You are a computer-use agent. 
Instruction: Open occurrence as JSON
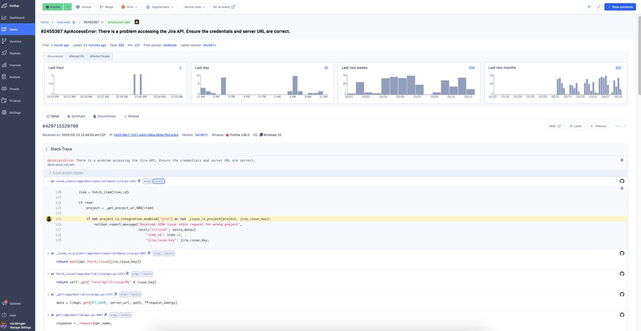(x=555, y=126)
